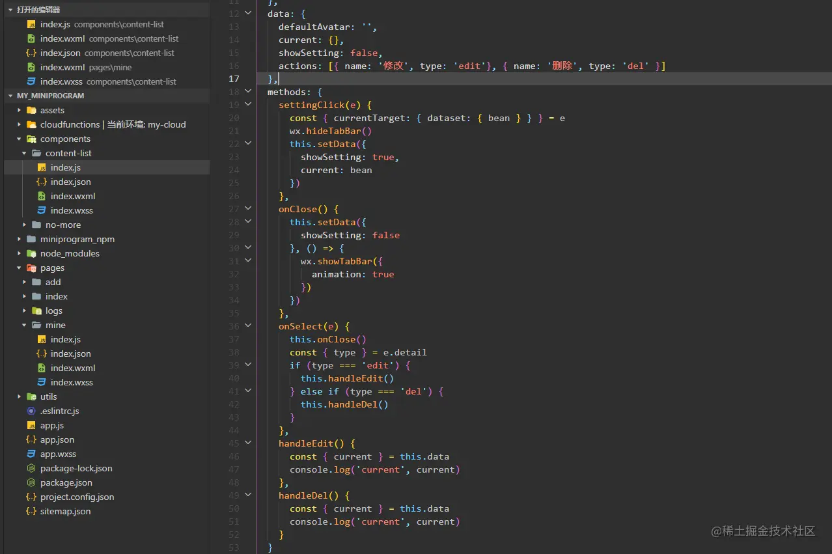Collapse the mine folder
Viewport: 832px width, 554px height.
[x=25, y=325]
